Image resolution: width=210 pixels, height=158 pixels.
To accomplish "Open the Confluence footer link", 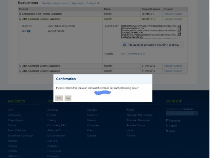I will click(x=14, y=115).
